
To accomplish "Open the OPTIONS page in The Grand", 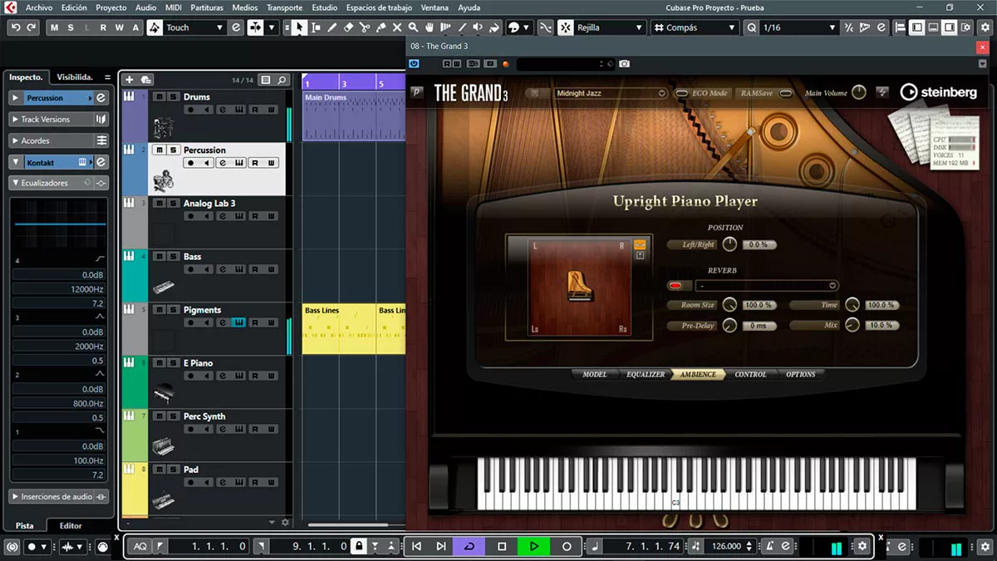I will (x=801, y=374).
